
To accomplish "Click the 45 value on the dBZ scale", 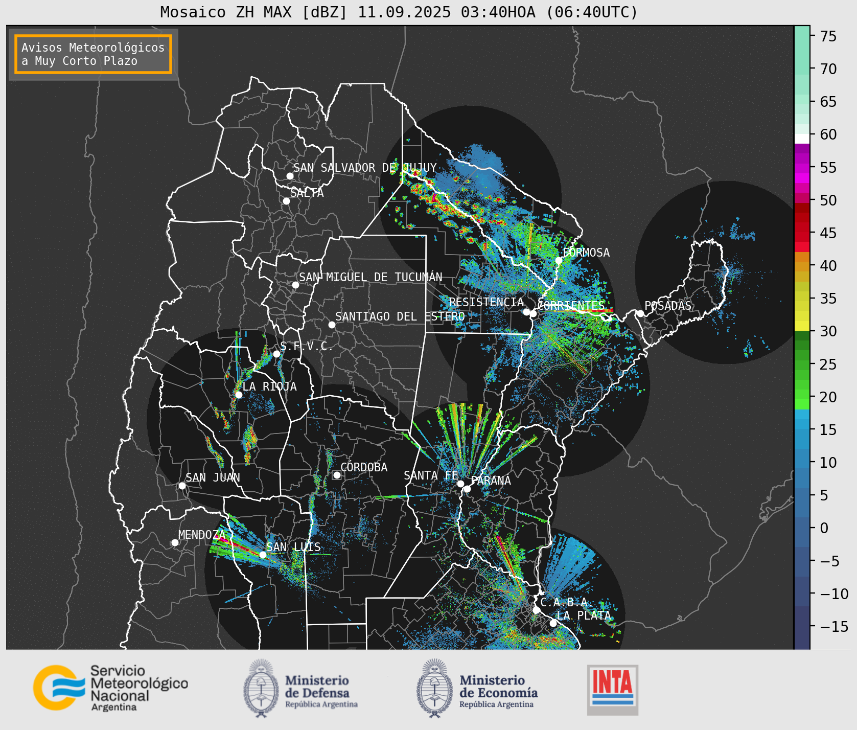I will [x=828, y=233].
